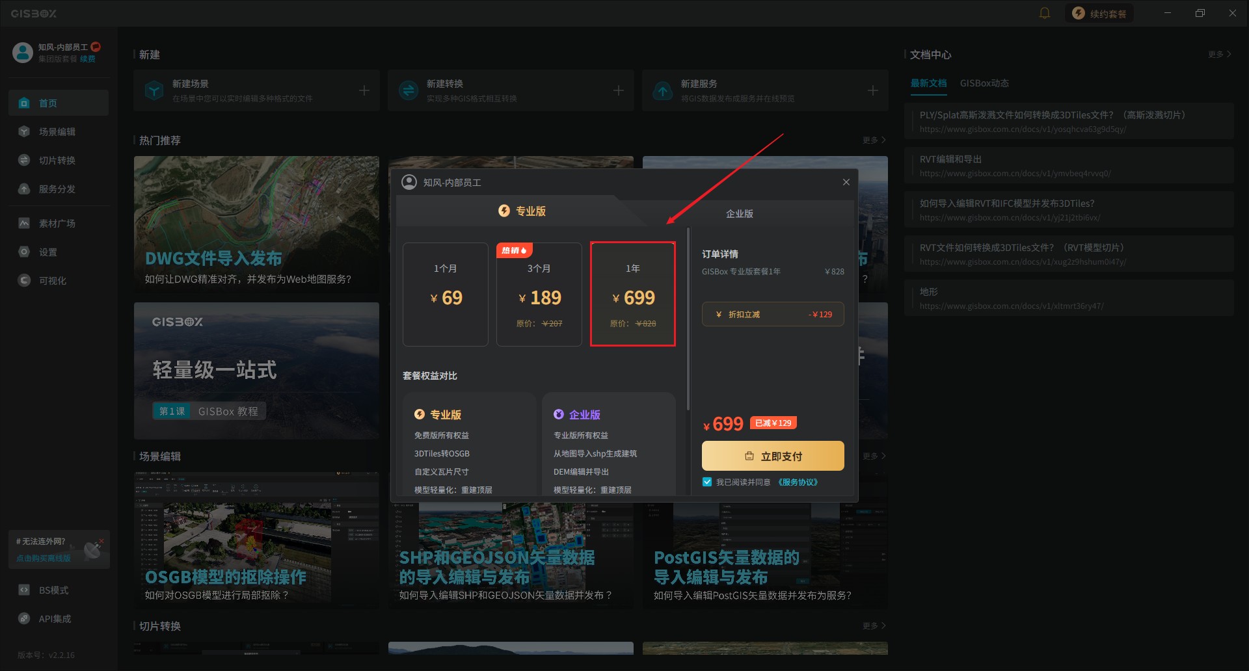Close the 无法连外网 offline prompt card

point(101,541)
